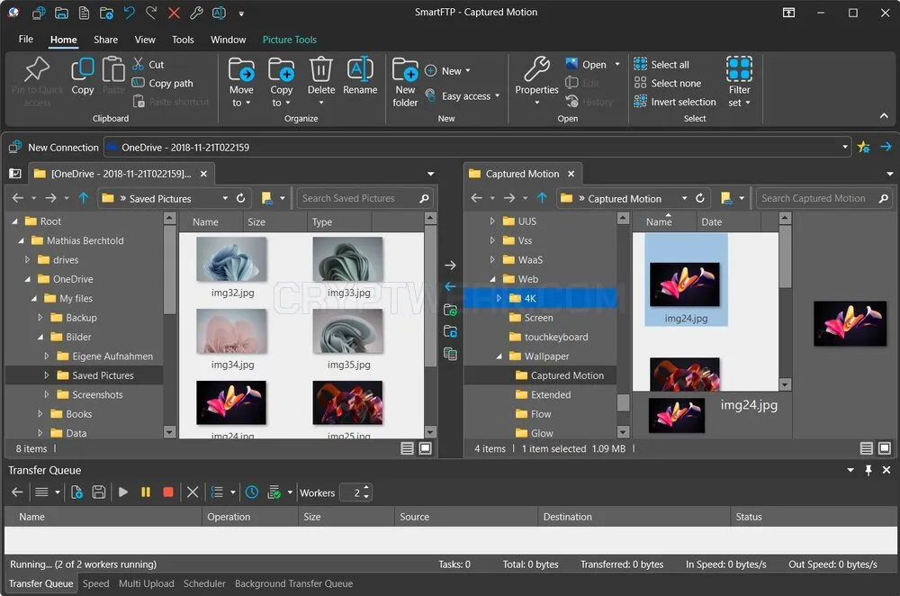The height and width of the screenshot is (596, 900).
Task: Click the favorites star icon in address bar
Action: pos(863,147)
